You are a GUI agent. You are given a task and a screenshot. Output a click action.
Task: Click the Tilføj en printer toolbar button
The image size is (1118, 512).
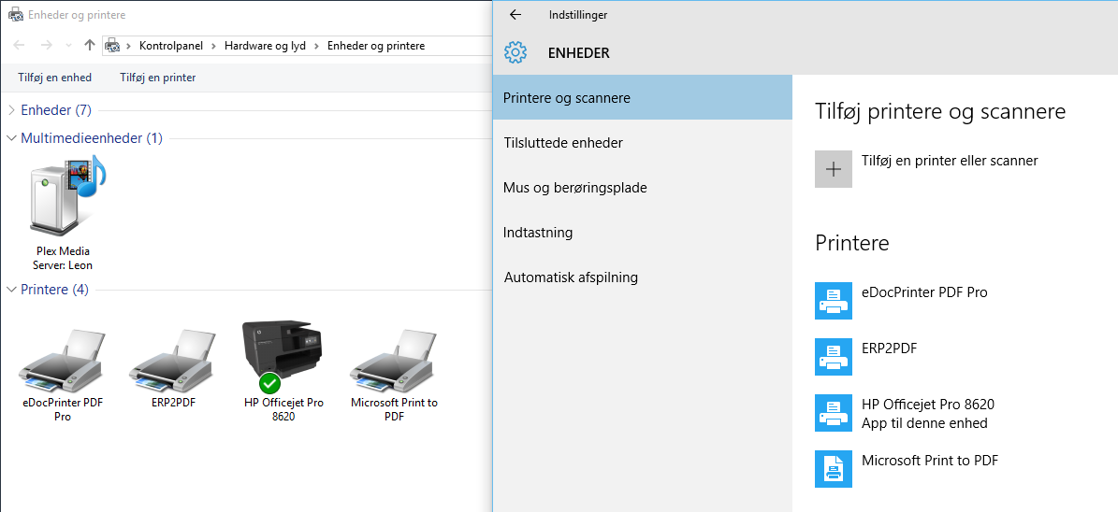(157, 78)
